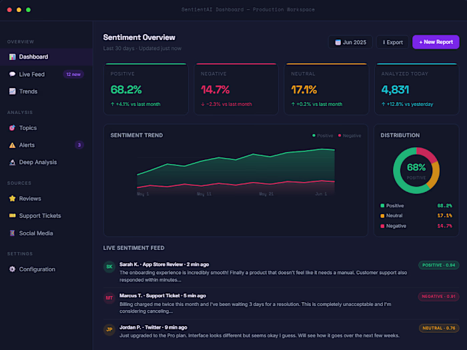Click the 12 new badge on Live Feed
Viewport: 467px width, 350px height.
pyautogui.click(x=73, y=74)
